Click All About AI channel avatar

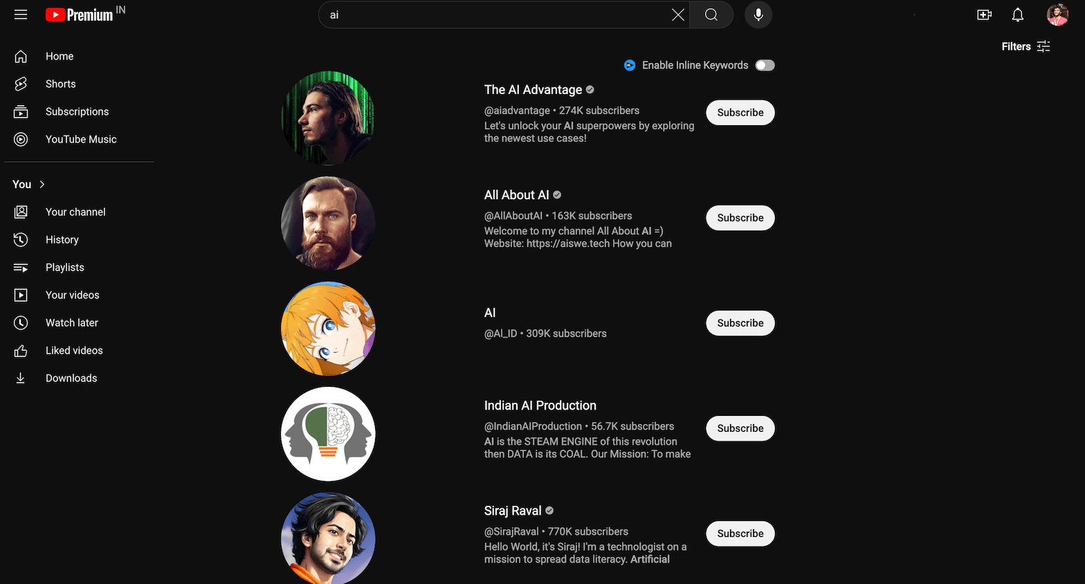coord(328,223)
